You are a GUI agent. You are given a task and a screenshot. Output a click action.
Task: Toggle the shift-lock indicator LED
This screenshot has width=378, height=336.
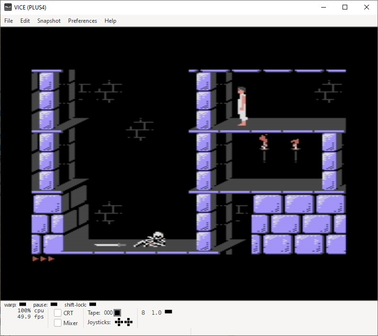coord(93,304)
